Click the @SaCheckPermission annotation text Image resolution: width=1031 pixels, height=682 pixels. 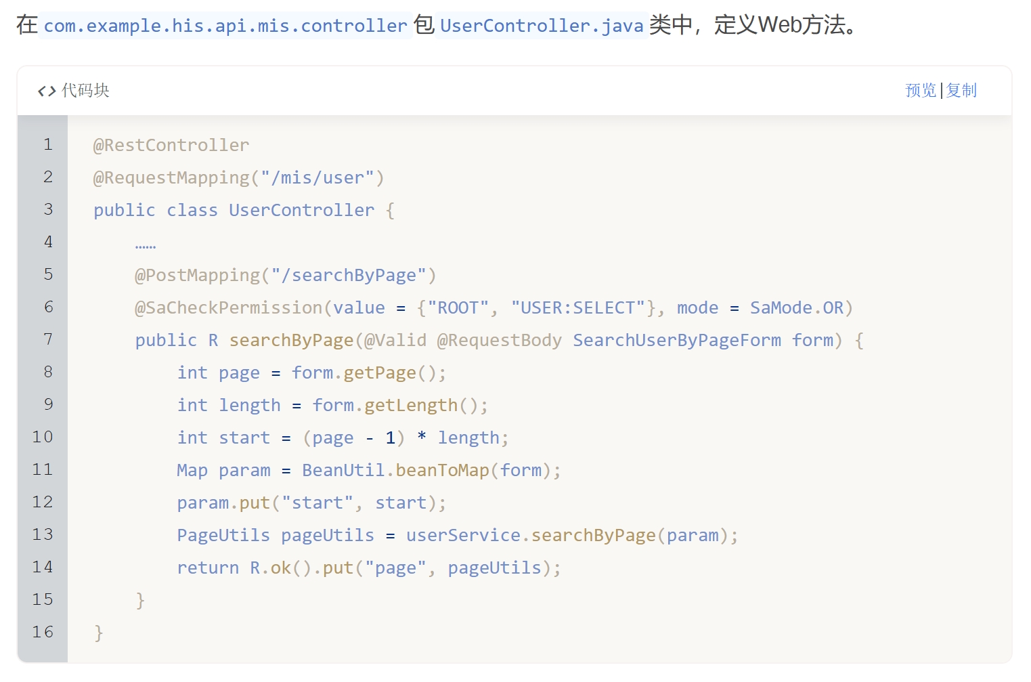point(229,307)
